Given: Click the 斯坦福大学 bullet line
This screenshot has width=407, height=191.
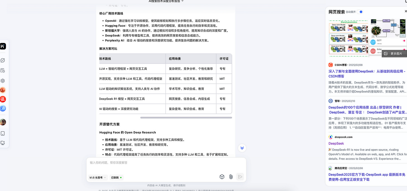Looking at the screenshot, I should (167, 31).
